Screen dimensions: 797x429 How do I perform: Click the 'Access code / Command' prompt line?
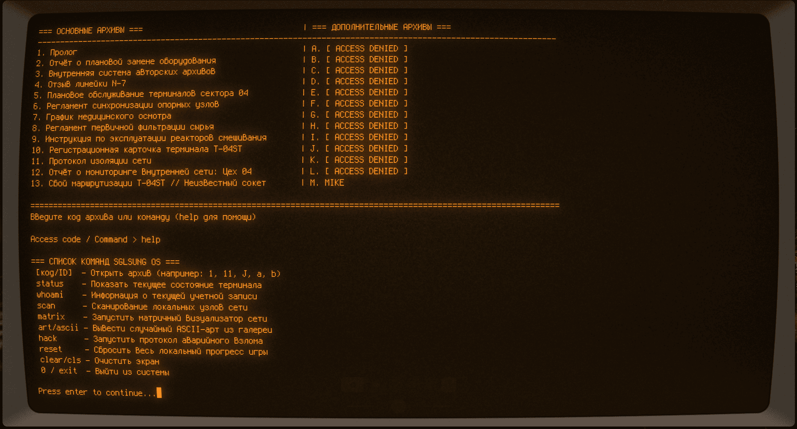(96, 240)
